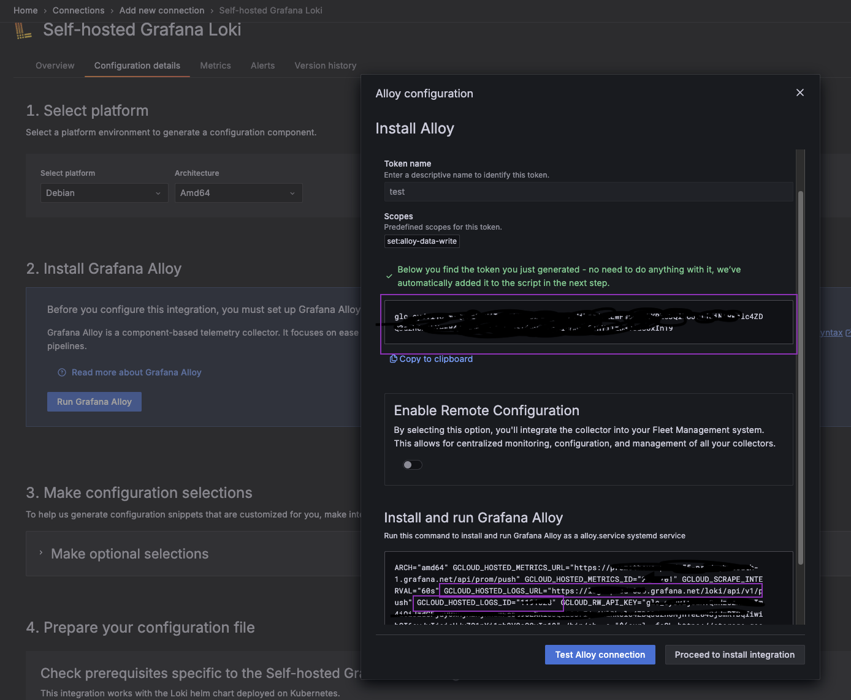
Task: Click the copy icon beside Copy to clipboard
Action: 394,359
